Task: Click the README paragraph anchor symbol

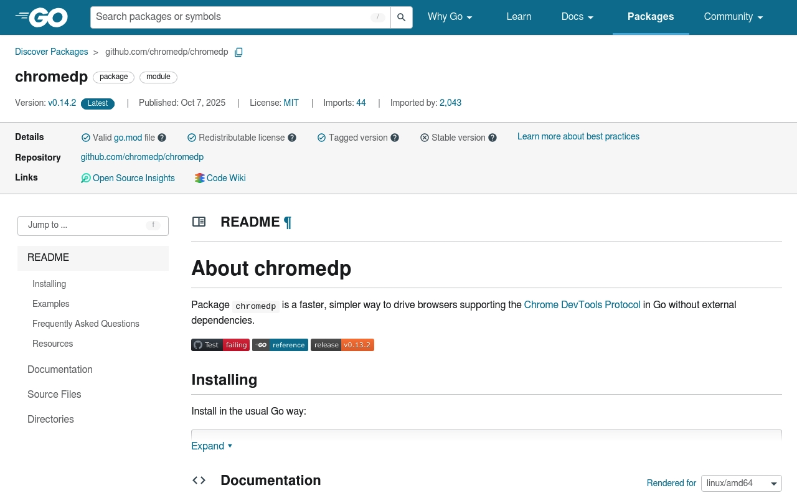Action: (288, 222)
